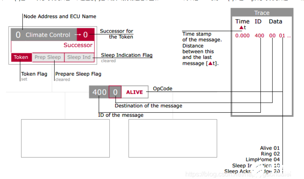Click the ALIVE OpCode box
The image size is (304, 179).
click(x=135, y=92)
